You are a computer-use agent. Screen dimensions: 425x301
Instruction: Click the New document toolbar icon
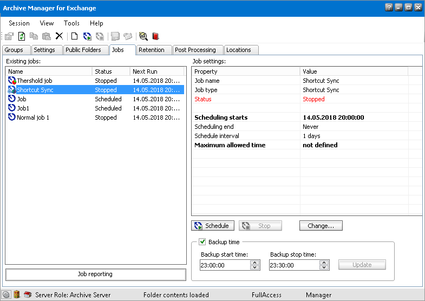74,36
